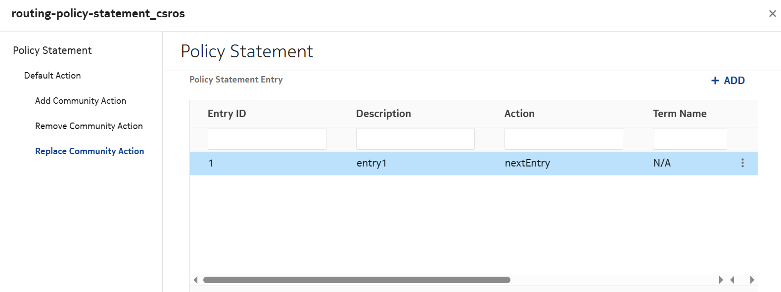Sort table by Description column header
The image size is (781, 292).
point(383,114)
